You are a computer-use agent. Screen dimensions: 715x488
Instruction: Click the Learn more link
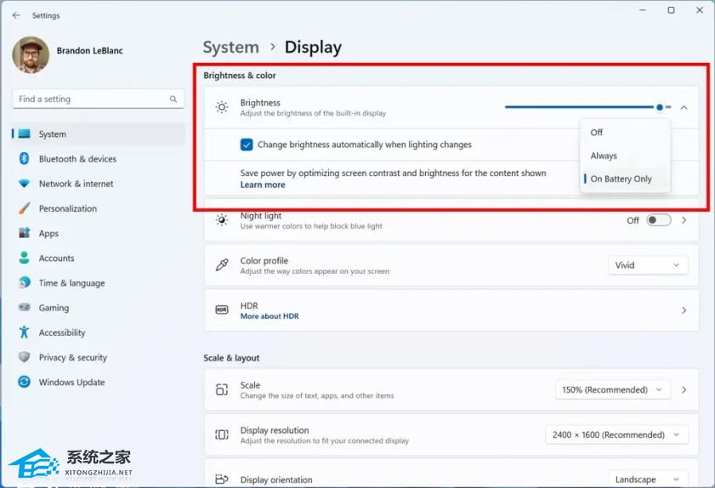(x=263, y=184)
